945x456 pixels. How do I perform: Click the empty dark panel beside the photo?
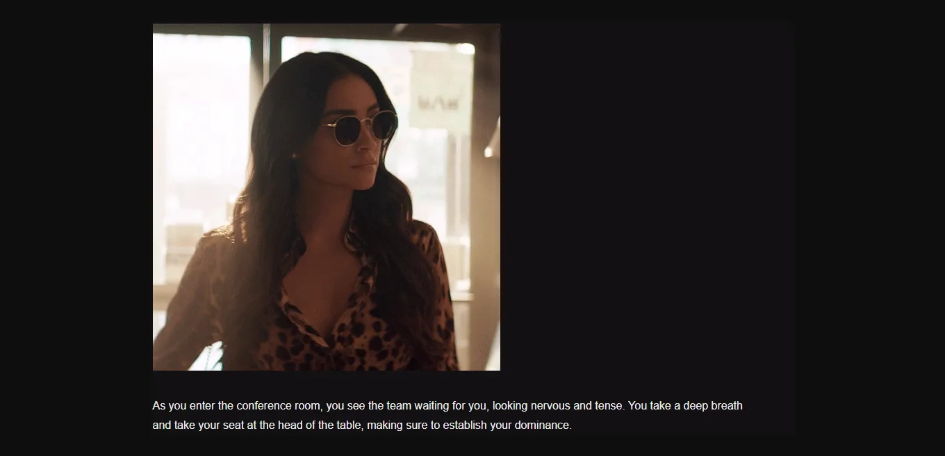[648, 197]
